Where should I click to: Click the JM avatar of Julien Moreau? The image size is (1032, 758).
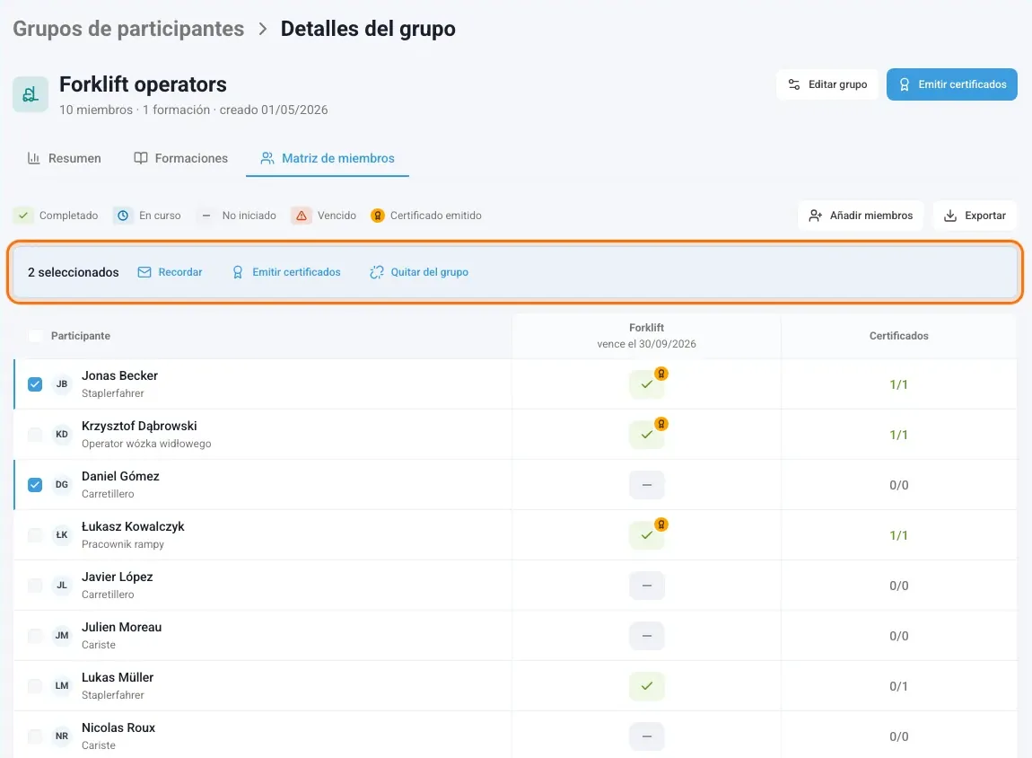point(62,636)
